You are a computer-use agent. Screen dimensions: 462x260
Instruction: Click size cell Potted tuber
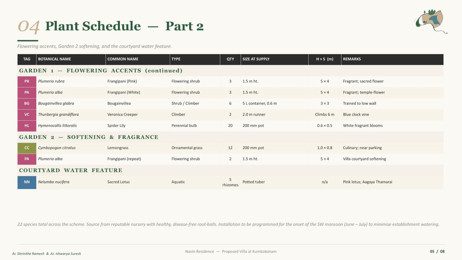(254, 182)
